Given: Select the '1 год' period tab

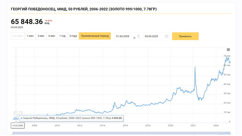Looking at the screenshot, I should pos(62,36).
